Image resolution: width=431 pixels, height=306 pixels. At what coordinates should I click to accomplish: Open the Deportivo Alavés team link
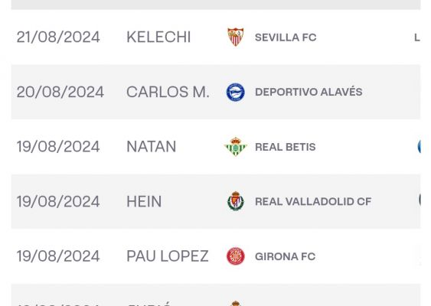[309, 92]
